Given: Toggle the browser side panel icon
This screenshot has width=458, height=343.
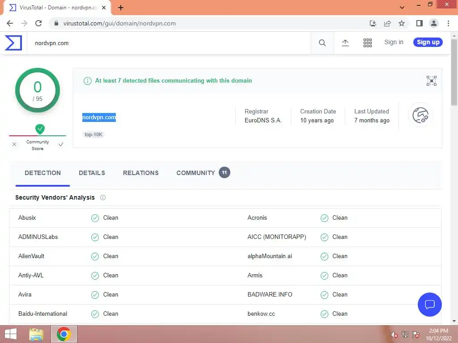Looking at the screenshot, I should pyautogui.click(x=420, y=23).
